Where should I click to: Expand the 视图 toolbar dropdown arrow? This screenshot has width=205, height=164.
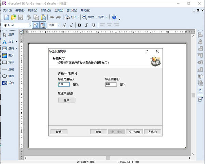click(106, 17)
